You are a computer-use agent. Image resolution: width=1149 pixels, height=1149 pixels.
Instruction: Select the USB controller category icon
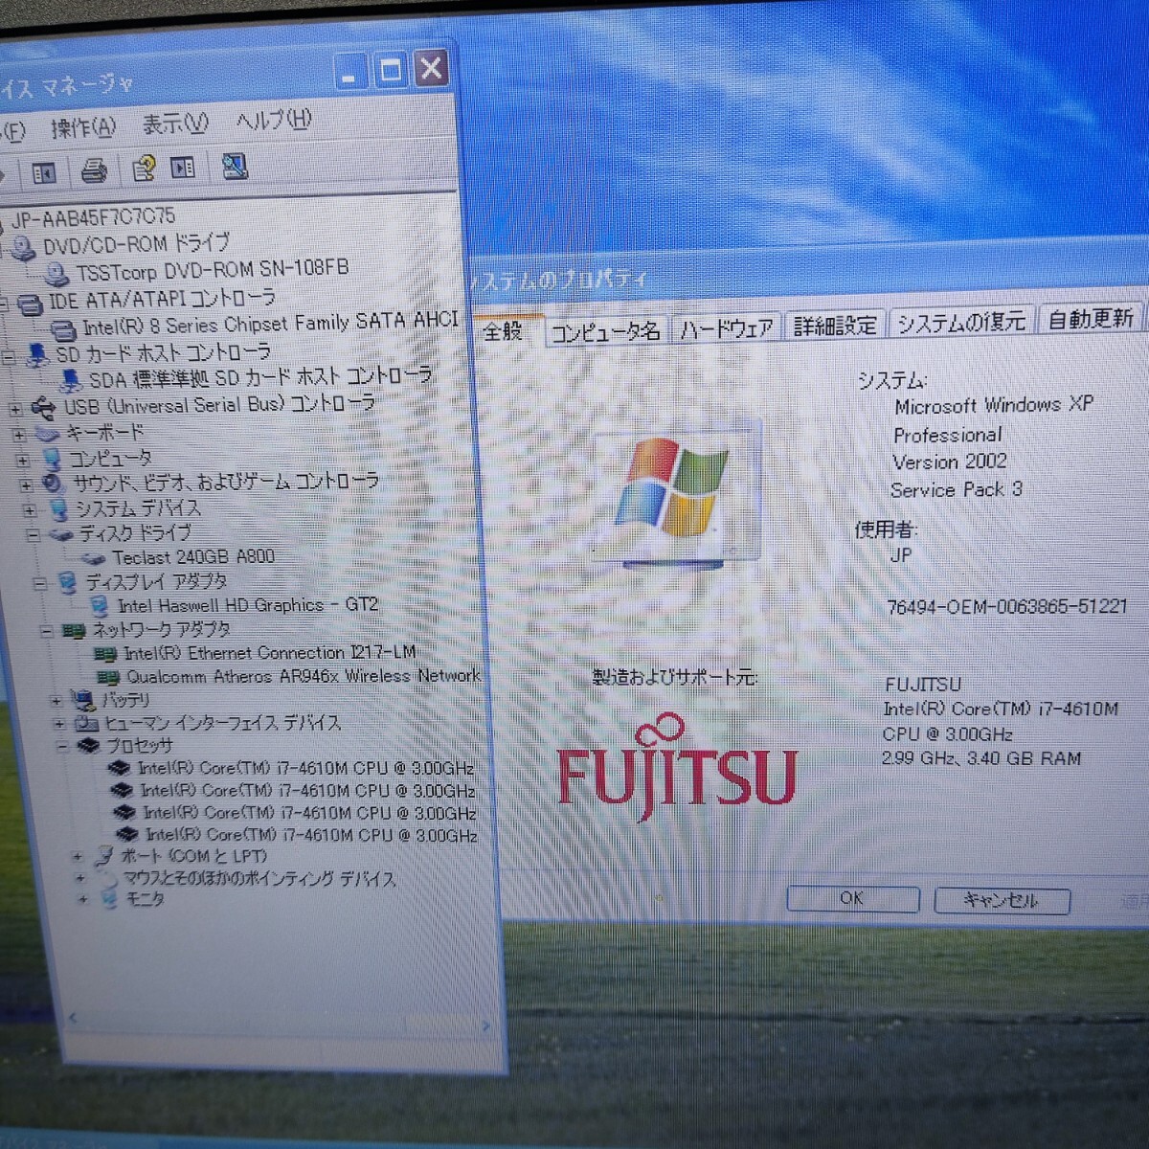[43, 408]
